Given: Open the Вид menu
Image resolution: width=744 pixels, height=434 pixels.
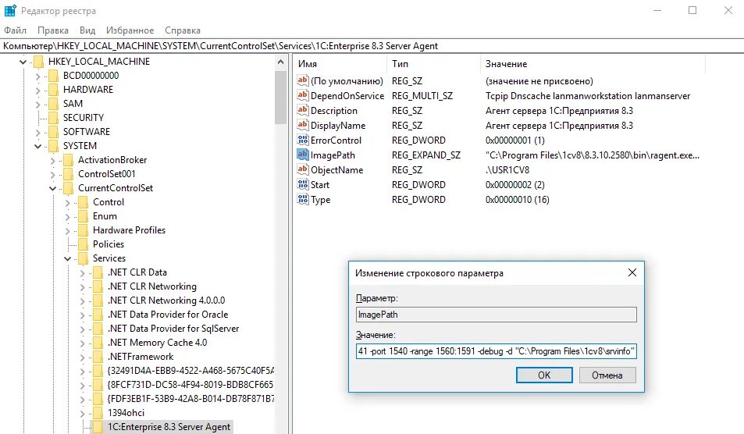Looking at the screenshot, I should [x=87, y=30].
